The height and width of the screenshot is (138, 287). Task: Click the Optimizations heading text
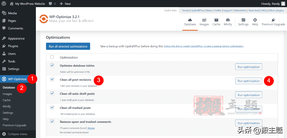click(x=58, y=37)
